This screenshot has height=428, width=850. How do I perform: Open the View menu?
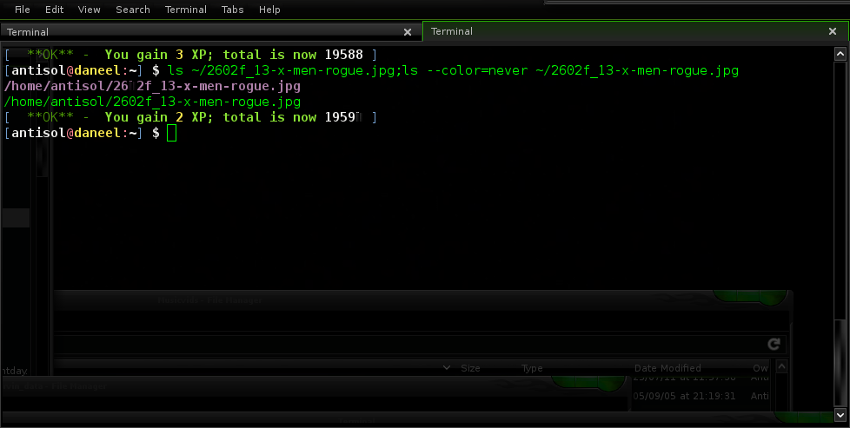(x=89, y=10)
